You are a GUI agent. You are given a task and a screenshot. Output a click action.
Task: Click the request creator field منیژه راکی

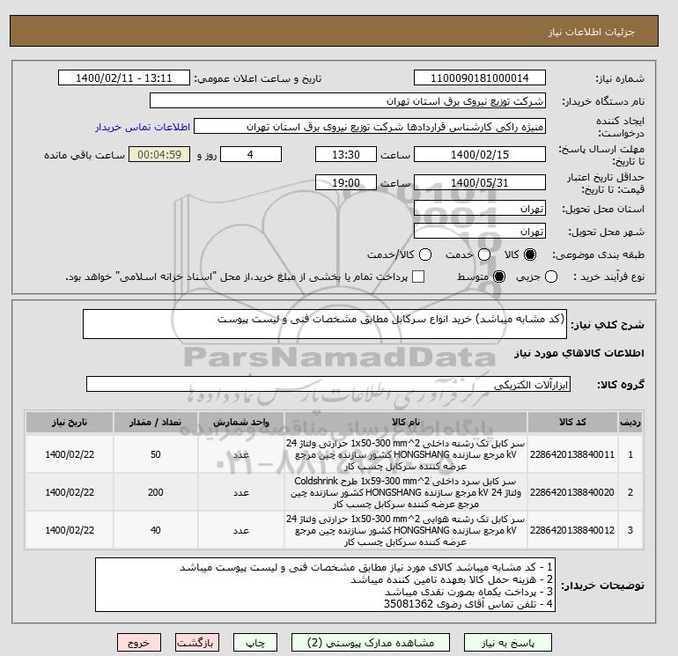[x=369, y=127]
